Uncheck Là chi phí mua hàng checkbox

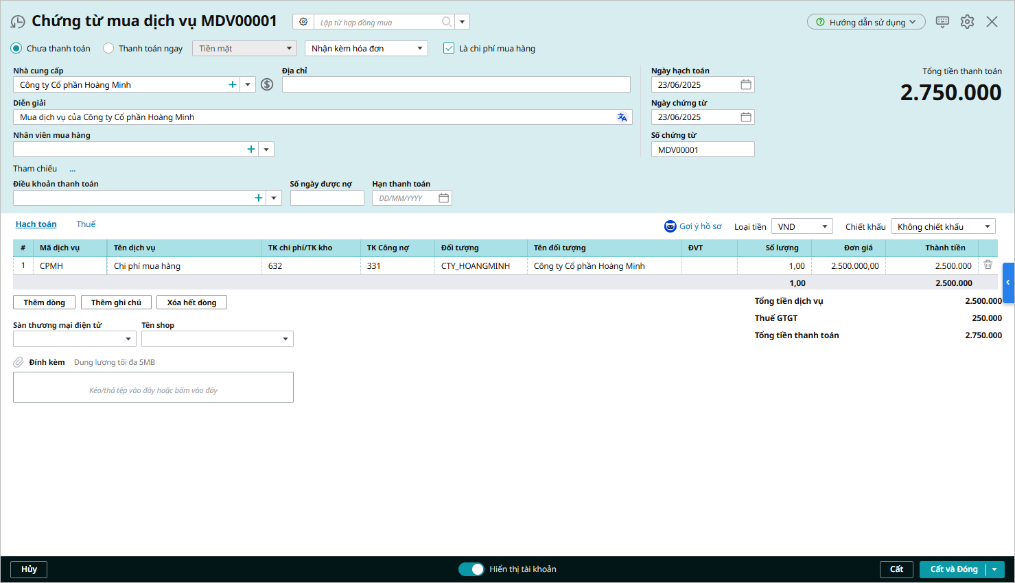449,49
